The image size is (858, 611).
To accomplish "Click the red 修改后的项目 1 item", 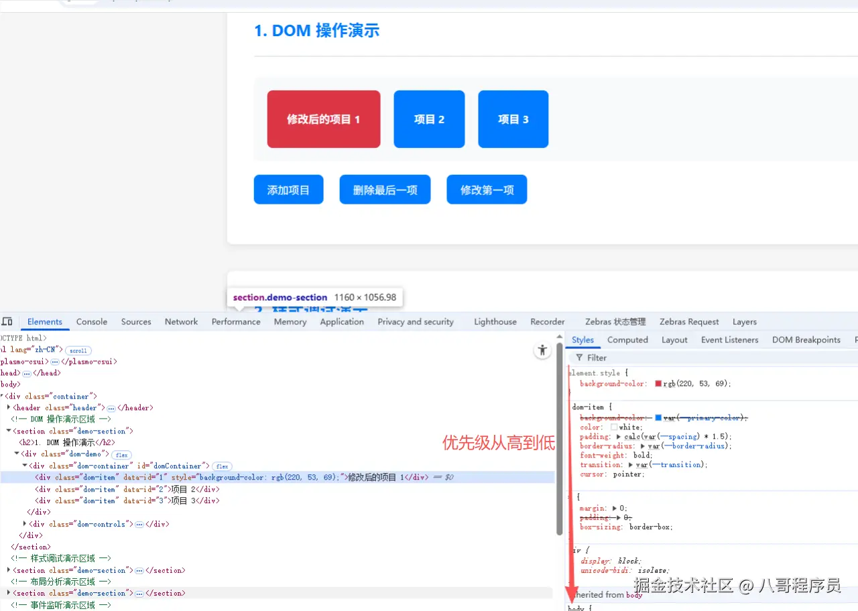I will point(324,119).
